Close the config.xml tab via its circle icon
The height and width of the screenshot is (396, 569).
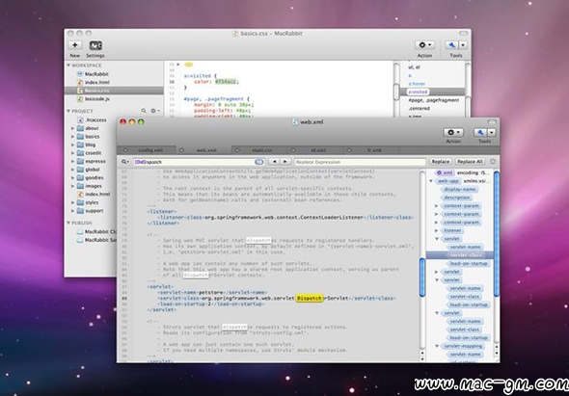tap(125, 149)
